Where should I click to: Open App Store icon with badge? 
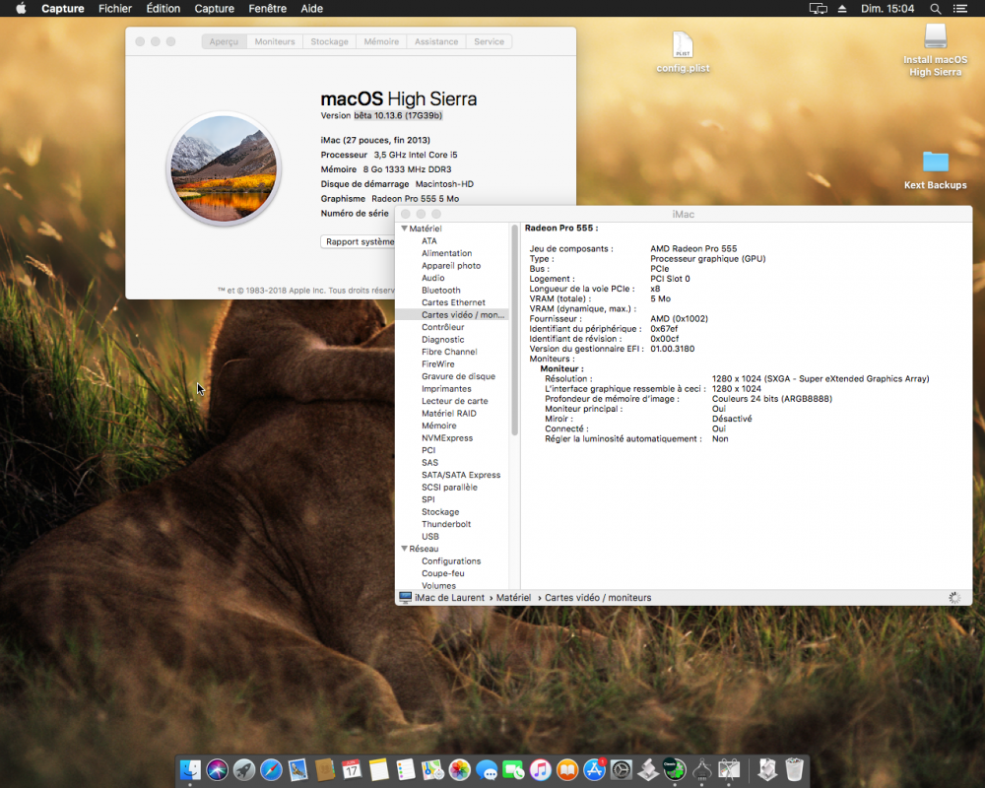(594, 769)
